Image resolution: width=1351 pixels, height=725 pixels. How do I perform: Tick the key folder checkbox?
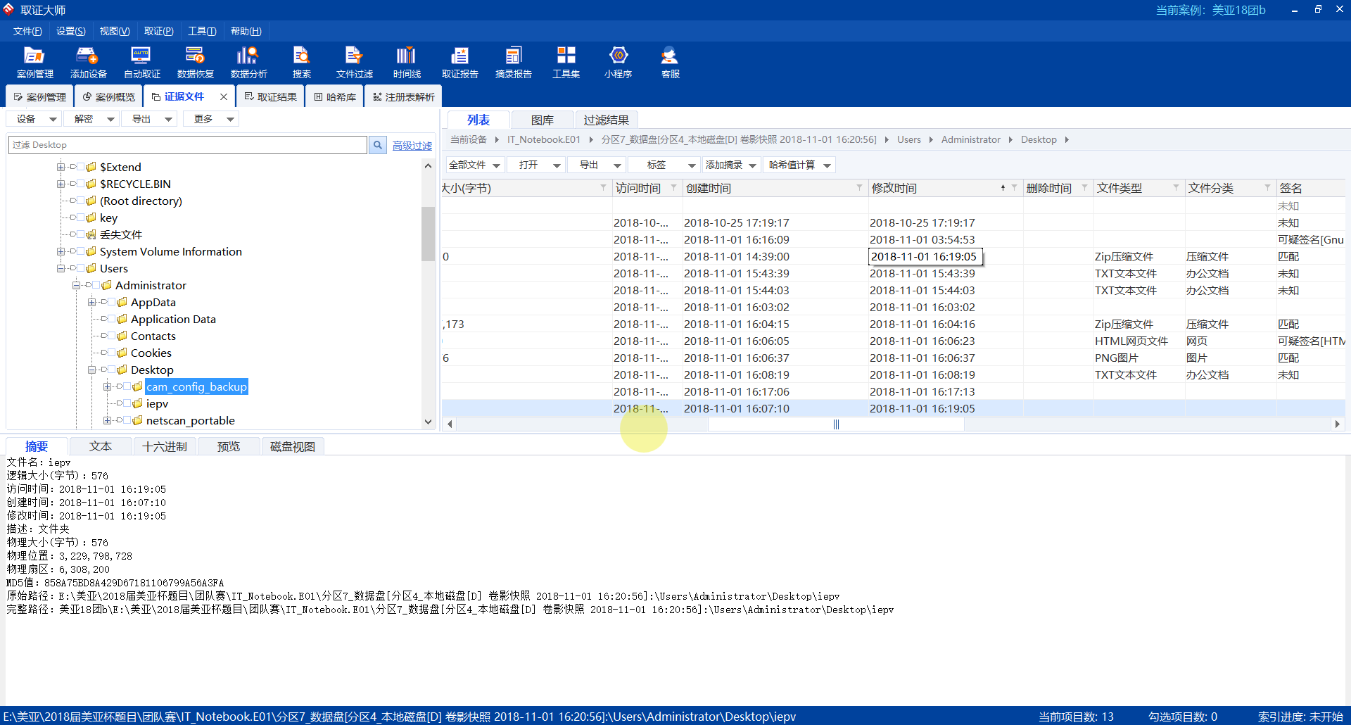click(x=80, y=217)
